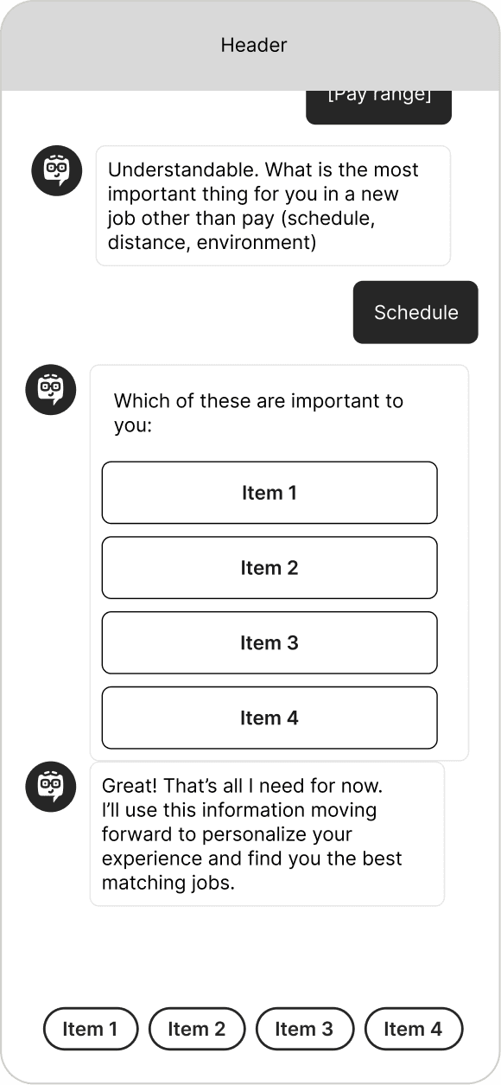Click the 'Which of these are important' prompt text
501x1085 pixels.
[258, 413]
